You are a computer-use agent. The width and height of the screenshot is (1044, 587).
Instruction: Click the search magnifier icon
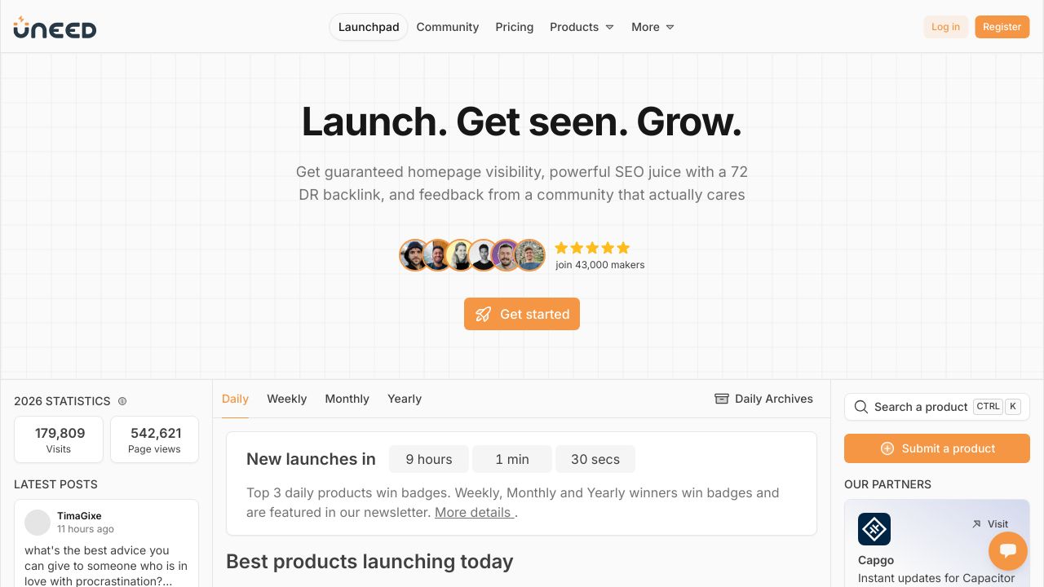coord(861,407)
